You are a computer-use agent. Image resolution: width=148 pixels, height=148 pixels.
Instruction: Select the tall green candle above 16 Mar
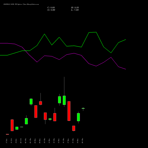pos(64,100)
